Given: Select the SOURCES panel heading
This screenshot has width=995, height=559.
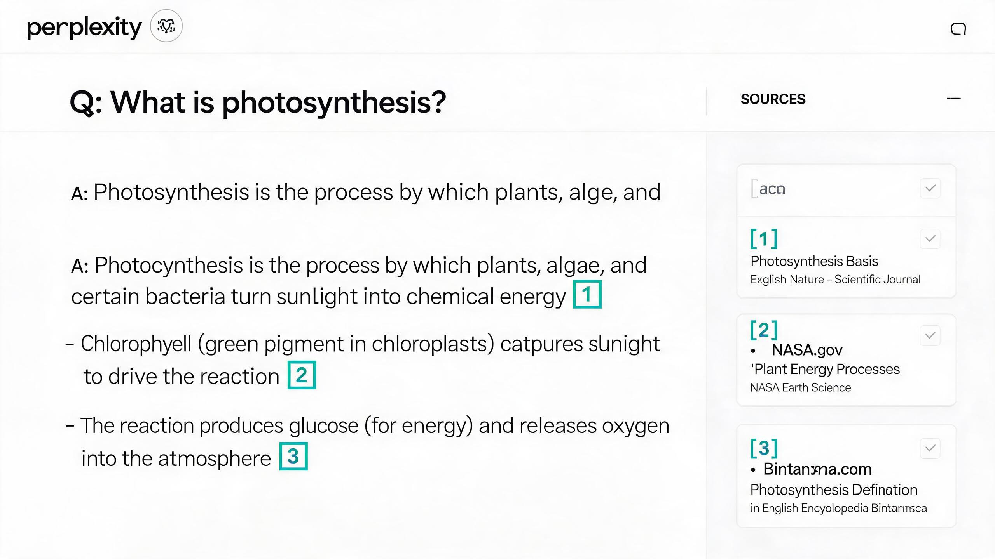Looking at the screenshot, I should click(773, 99).
